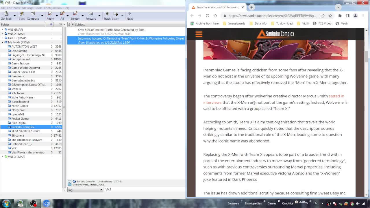Open Forward dropdown arrow
Viewport: 370px width, 208px height.
click(99, 16)
